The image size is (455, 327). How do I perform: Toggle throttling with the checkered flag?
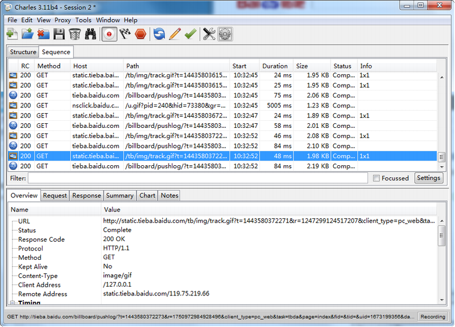tap(124, 34)
